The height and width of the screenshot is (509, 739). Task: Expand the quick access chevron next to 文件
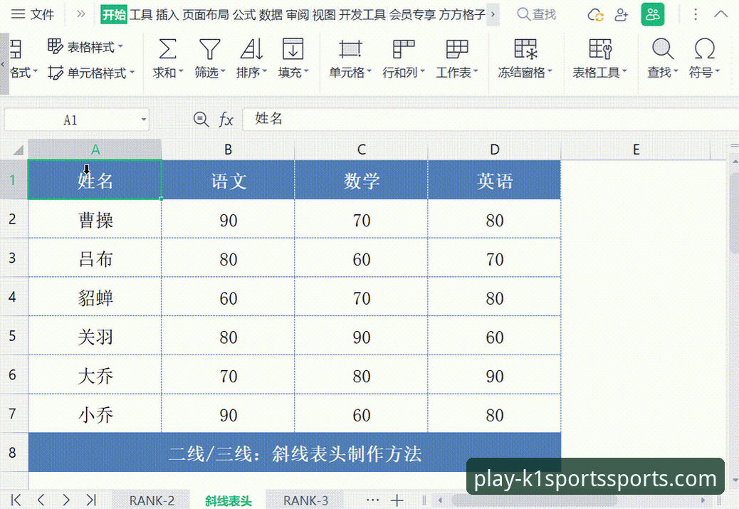tap(81, 14)
